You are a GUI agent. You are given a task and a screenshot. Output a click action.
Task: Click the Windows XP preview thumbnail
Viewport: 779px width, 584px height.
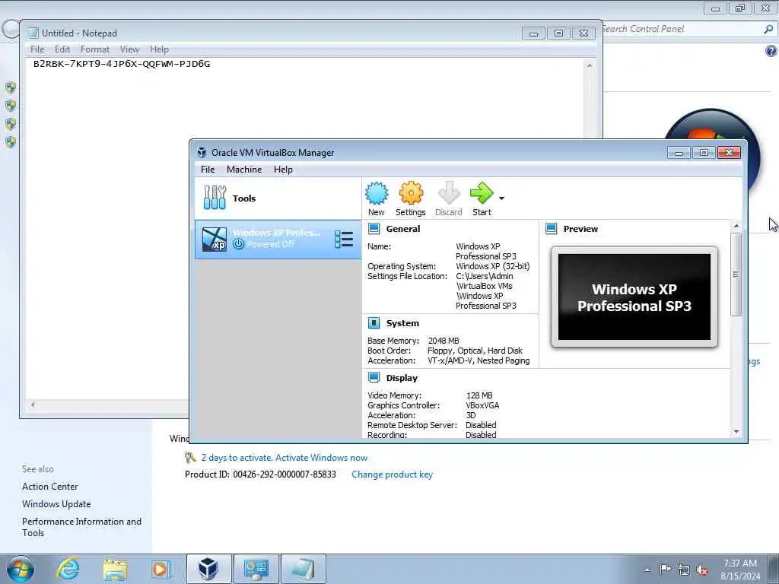click(634, 297)
